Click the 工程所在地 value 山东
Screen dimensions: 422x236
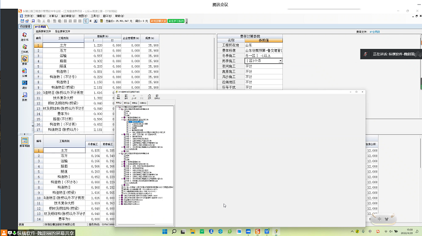point(264,45)
